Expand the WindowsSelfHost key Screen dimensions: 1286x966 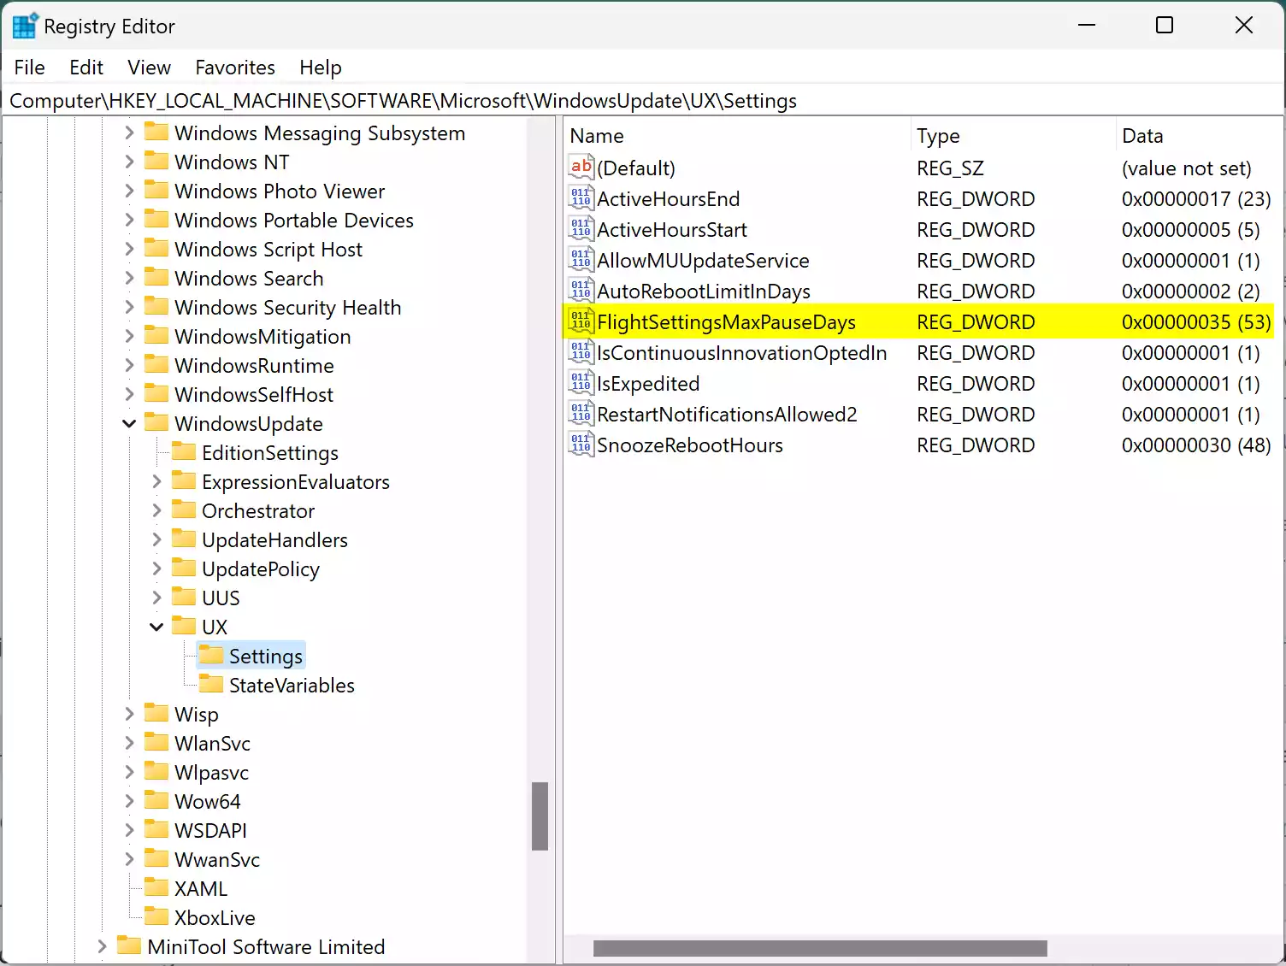point(129,394)
